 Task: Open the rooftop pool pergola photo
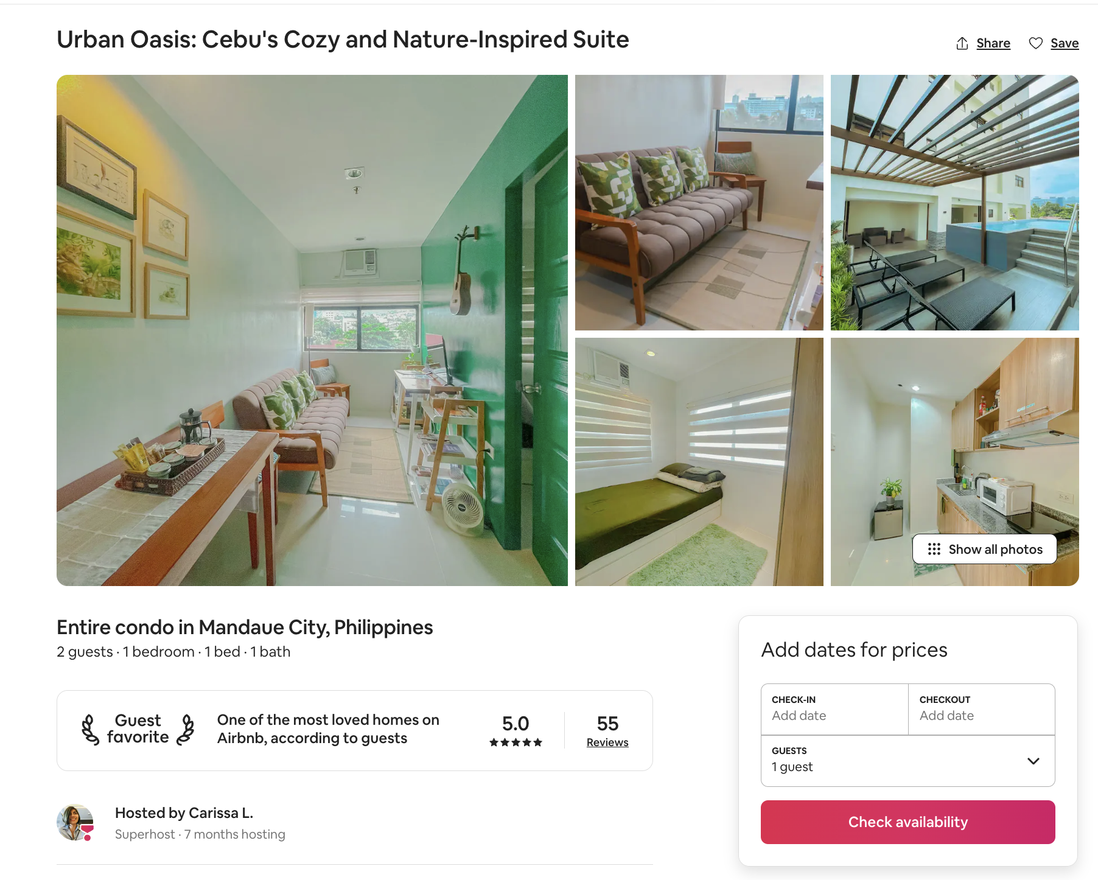(954, 203)
